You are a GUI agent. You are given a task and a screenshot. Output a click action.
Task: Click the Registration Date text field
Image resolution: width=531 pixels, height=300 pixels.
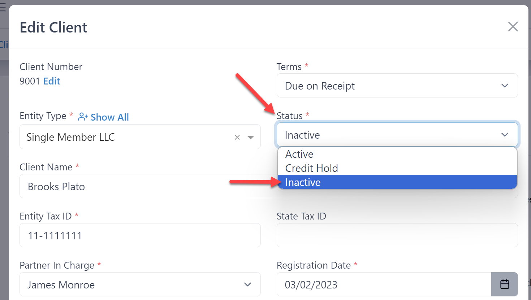pos(384,284)
